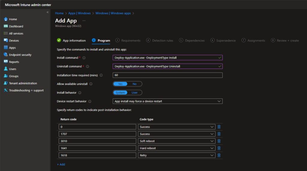
Task: Open Code type dropdown for code 3010
Action: pos(177,141)
